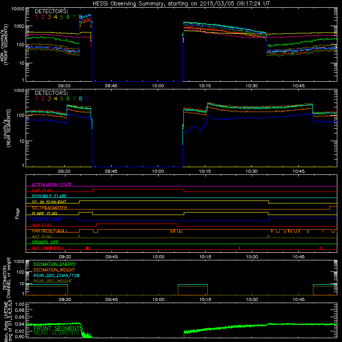Viewport: 342px width, 342px height.
Task: Click the 10:00 tick under front segments plot
Action: tap(158, 86)
